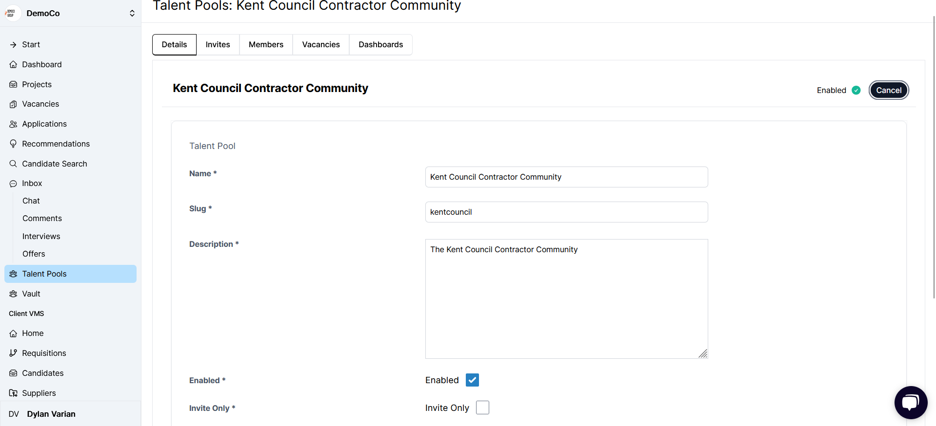
Task: Select the Details tab
Action: coord(174,44)
